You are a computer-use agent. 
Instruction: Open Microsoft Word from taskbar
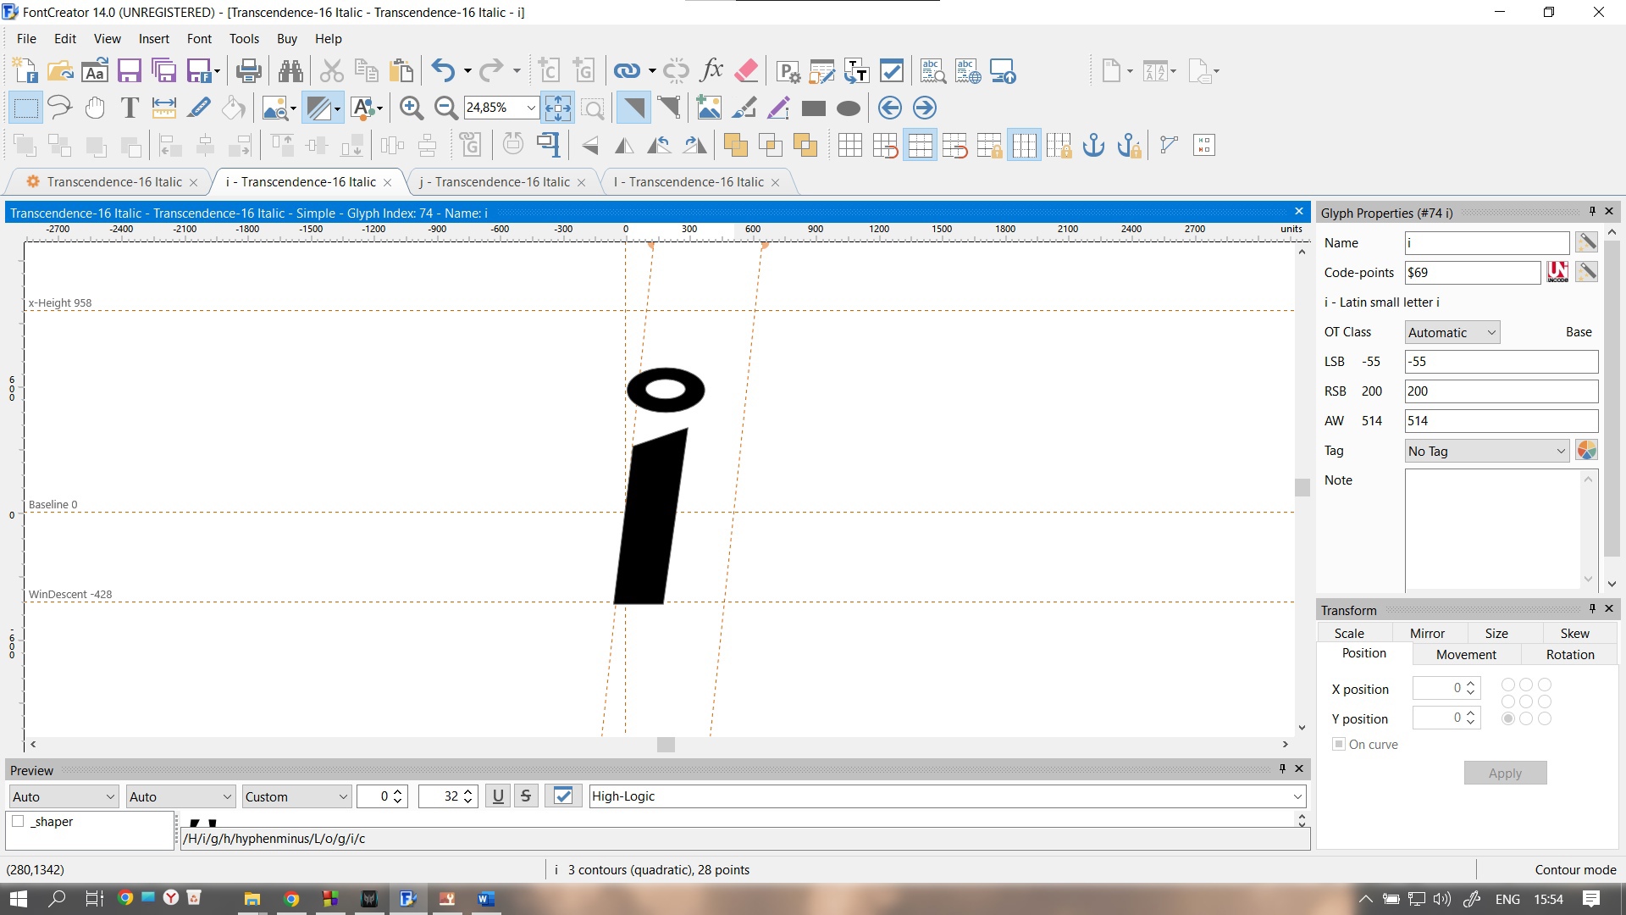[x=485, y=899]
